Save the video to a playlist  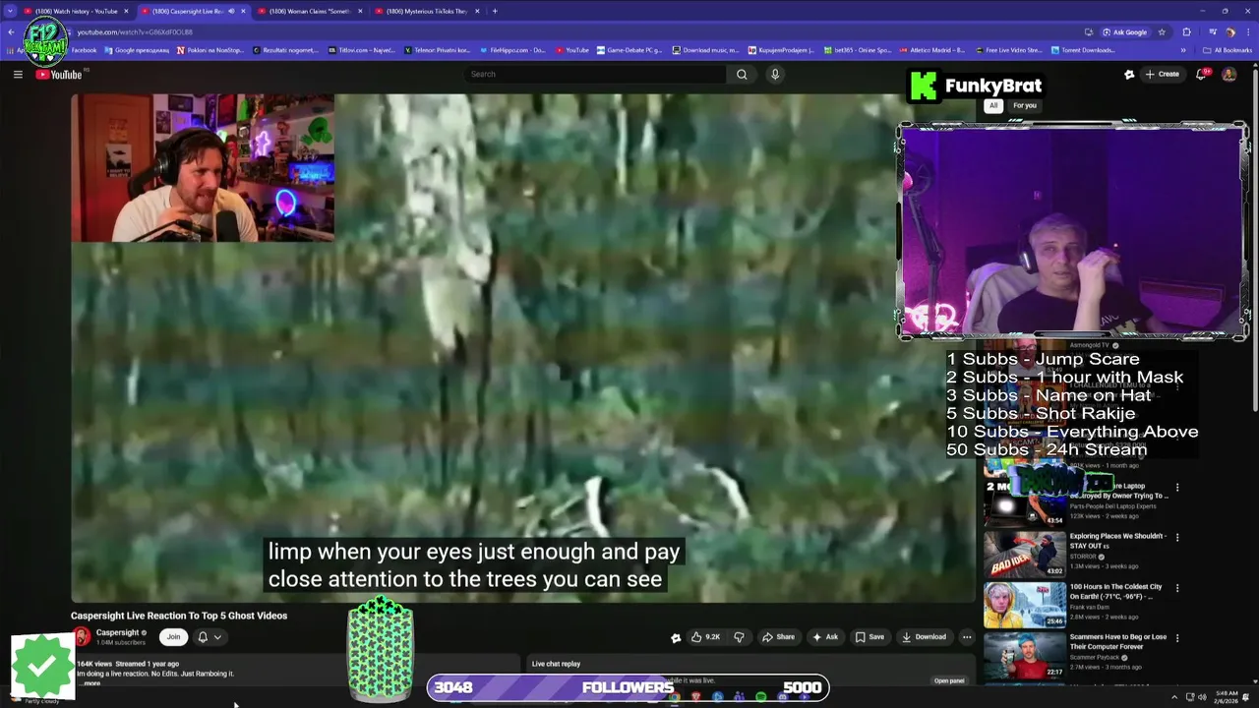pos(869,637)
